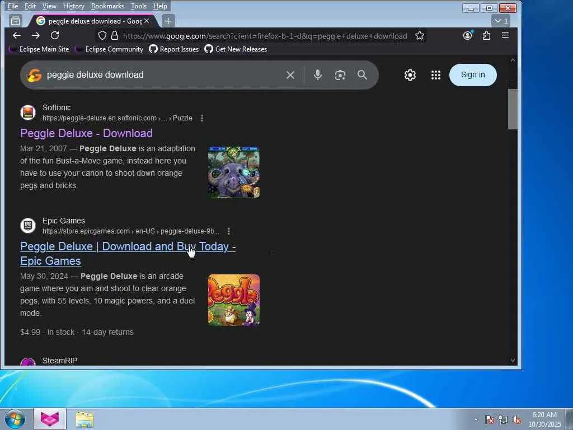Image resolution: width=573 pixels, height=430 pixels.
Task: Click the Softonic favicon
Action: pos(28,113)
